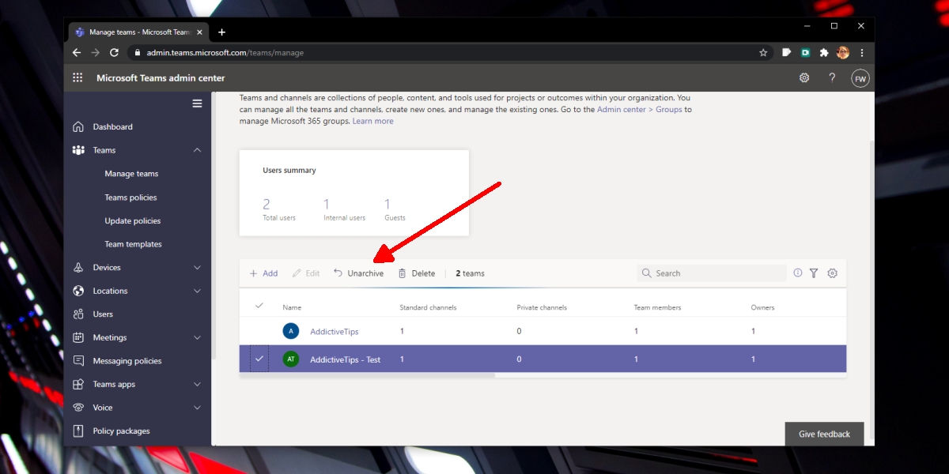Expand the Teams apps section chevron
This screenshot has width=949, height=474.
coord(197,385)
